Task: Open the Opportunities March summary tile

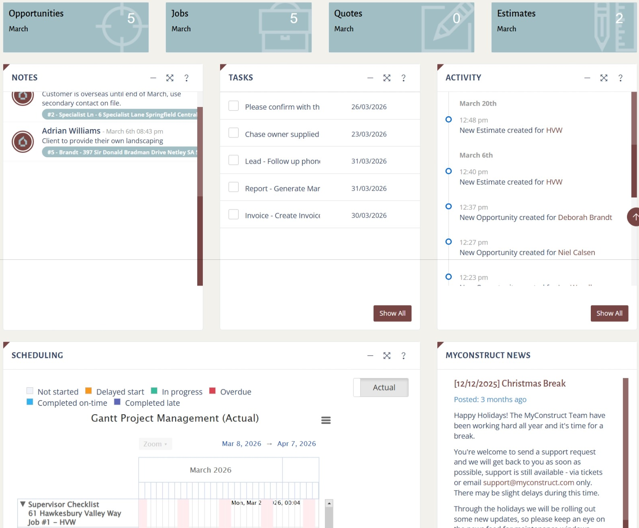Action: click(76, 27)
